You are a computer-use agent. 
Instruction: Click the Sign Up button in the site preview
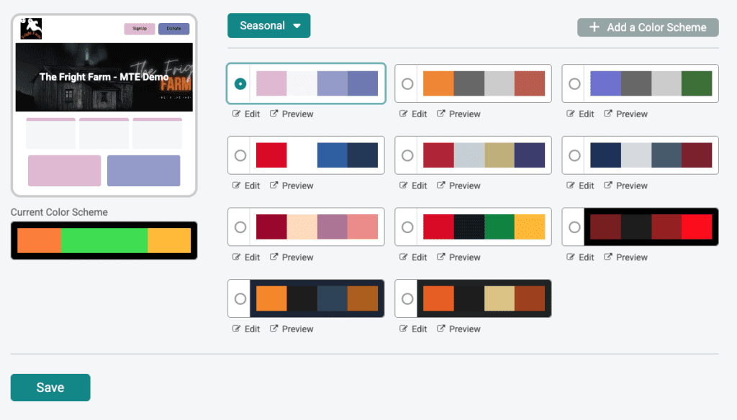(x=139, y=29)
